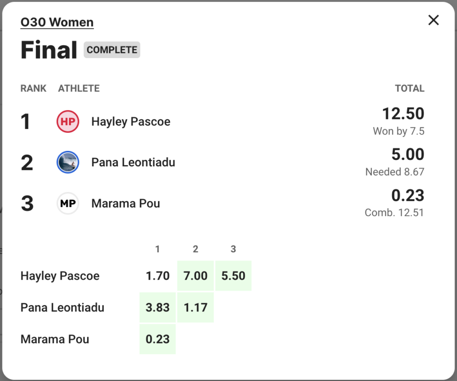457x381 pixels.
Task: Select Hayley Pascoe in the rankings list
Action: (x=130, y=121)
